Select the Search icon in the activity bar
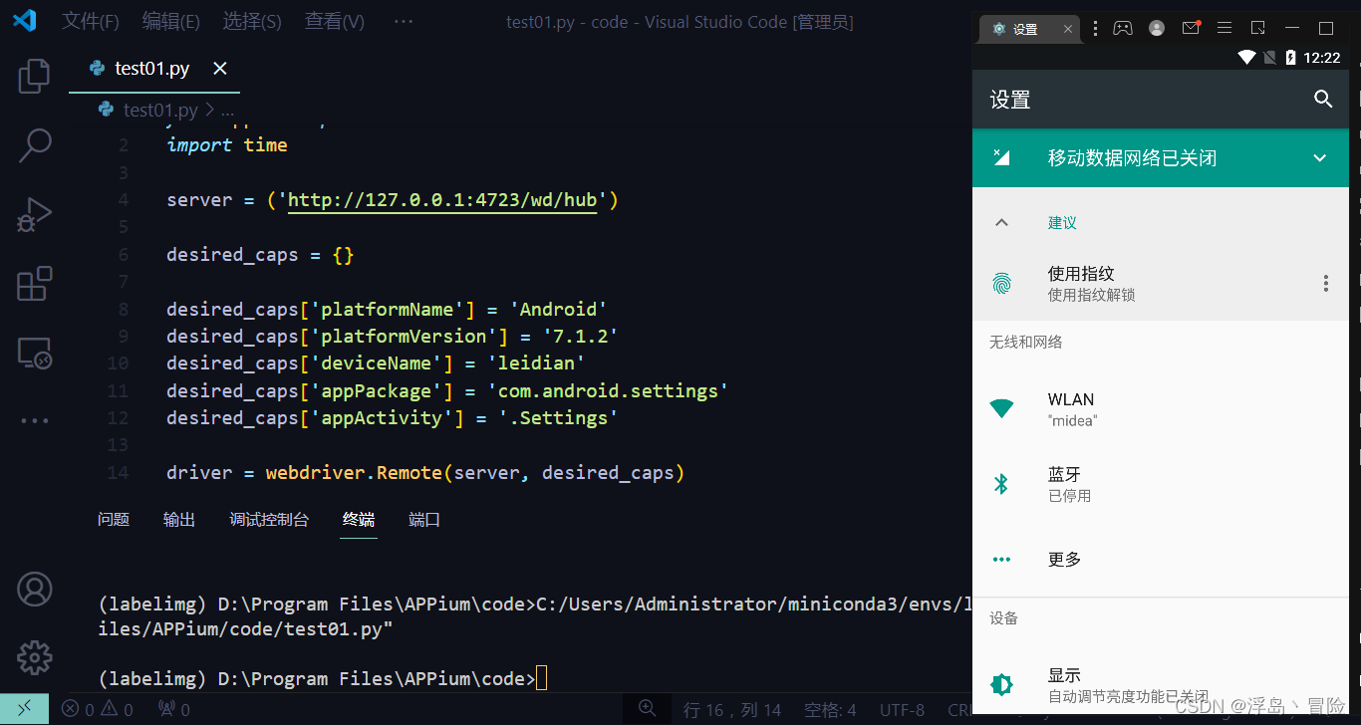1361x725 pixels. tap(34, 145)
